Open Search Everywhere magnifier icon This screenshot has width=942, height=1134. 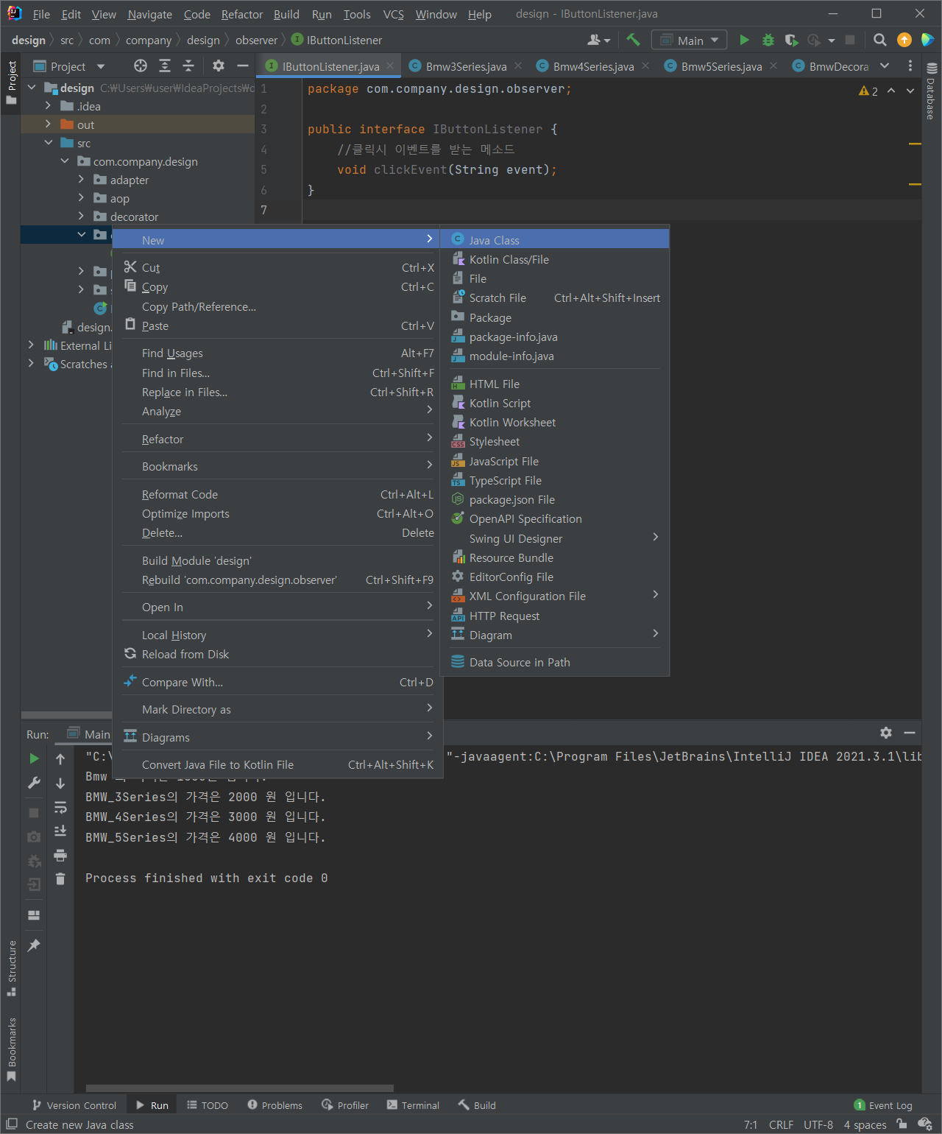(x=879, y=40)
